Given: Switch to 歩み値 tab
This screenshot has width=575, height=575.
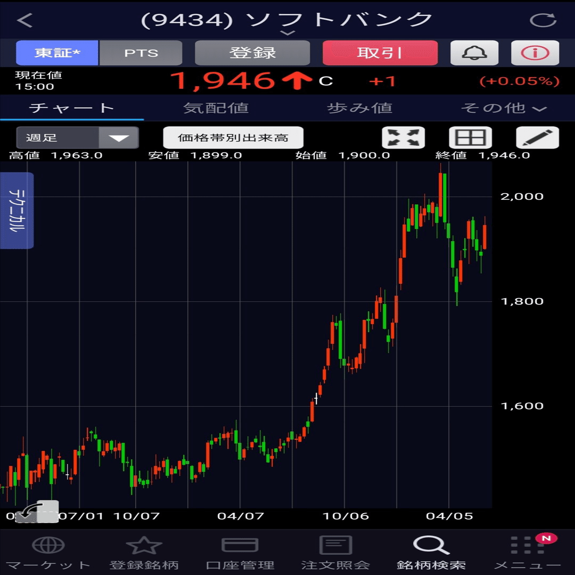Looking at the screenshot, I should (x=359, y=108).
